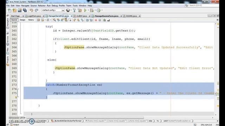Open the Refactor menu
The height and width of the screenshot is (126, 225).
[x=42, y=6]
